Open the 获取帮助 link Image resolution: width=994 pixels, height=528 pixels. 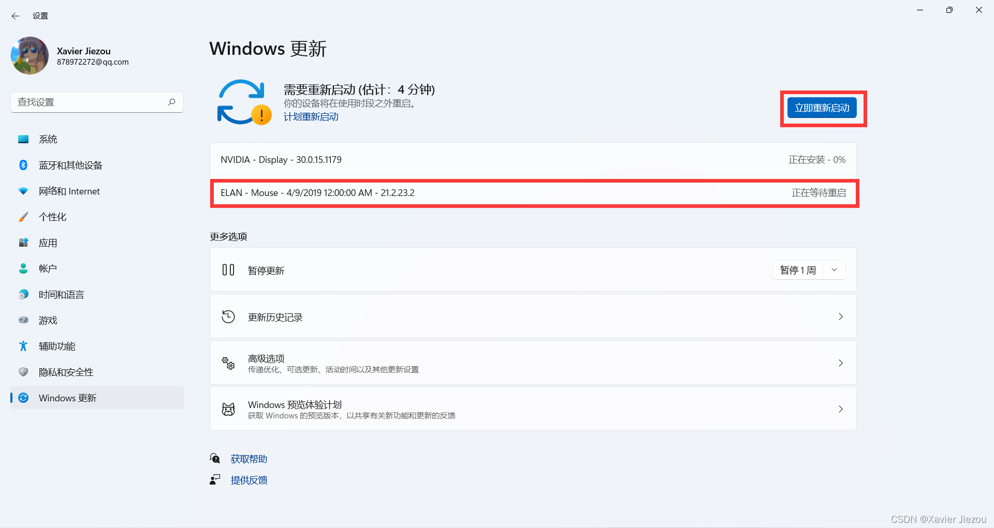(x=249, y=459)
